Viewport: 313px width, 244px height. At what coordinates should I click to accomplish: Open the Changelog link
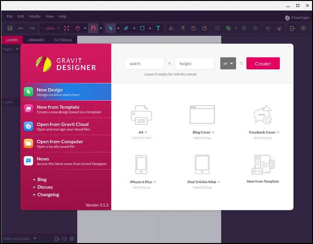pyautogui.click(x=48, y=195)
